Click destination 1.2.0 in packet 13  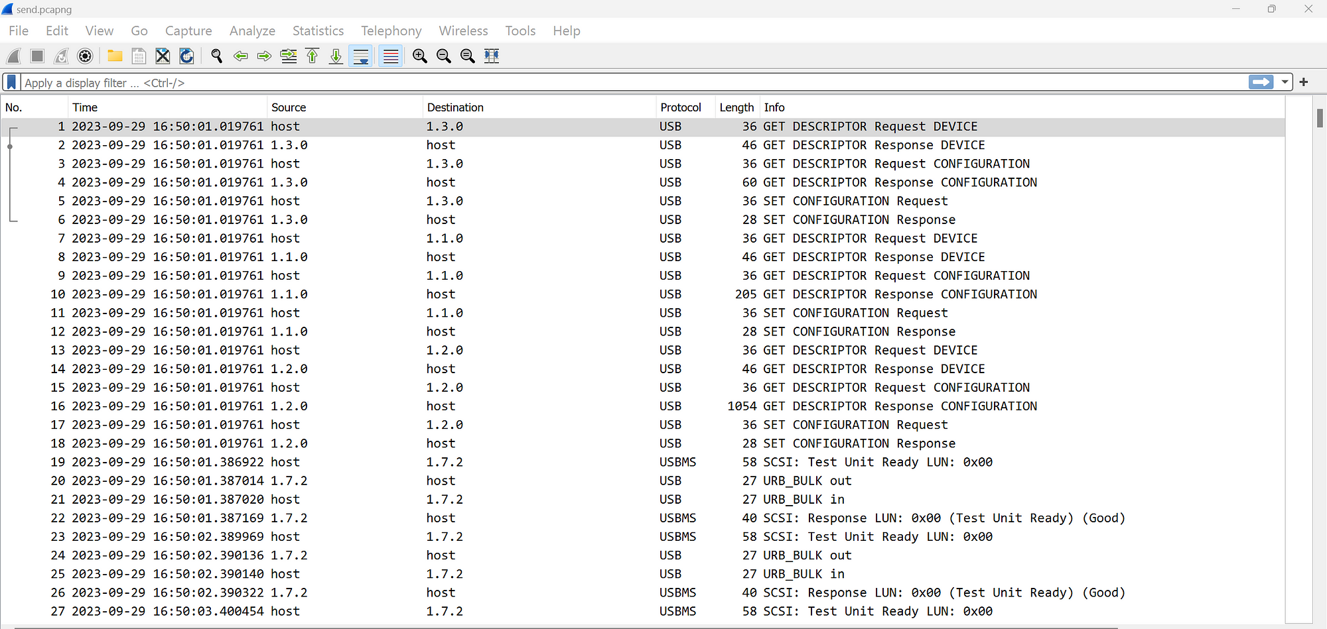pos(445,350)
